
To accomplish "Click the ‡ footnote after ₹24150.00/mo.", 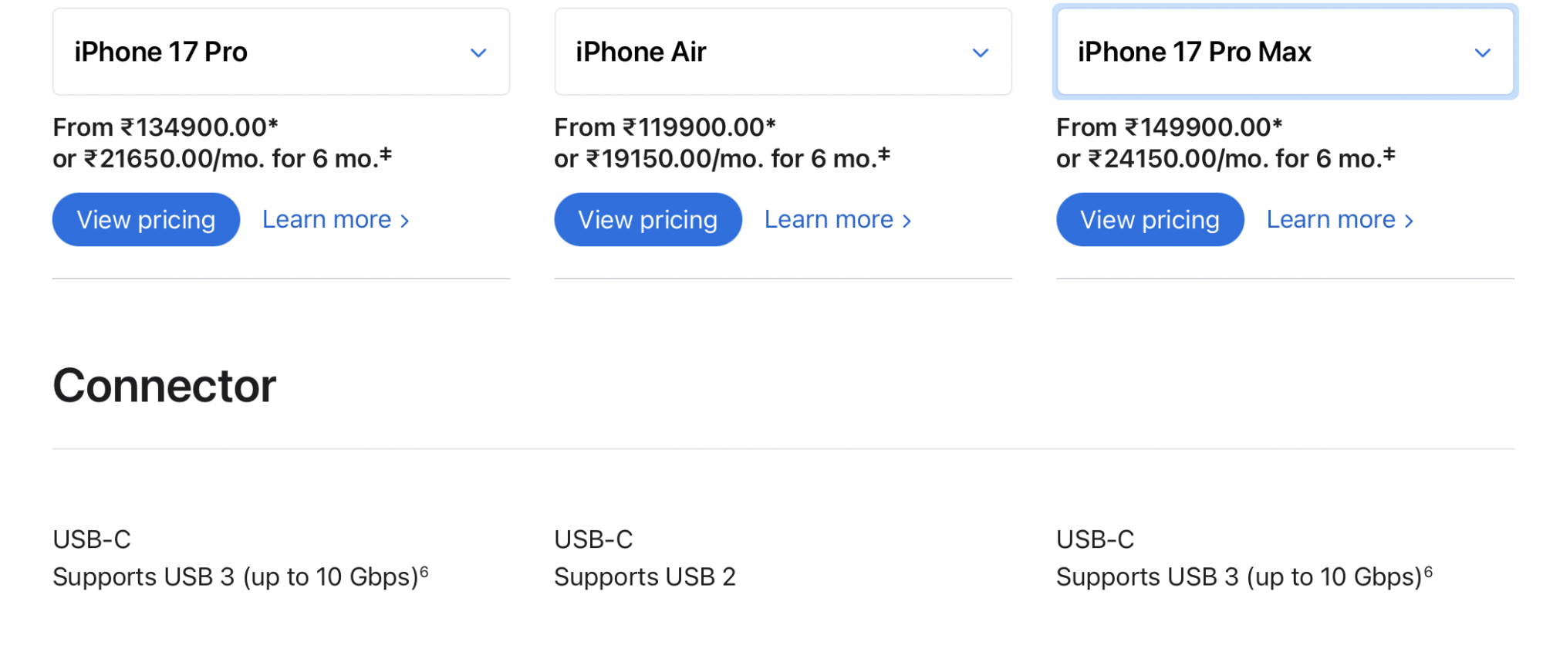I will [1389, 154].
